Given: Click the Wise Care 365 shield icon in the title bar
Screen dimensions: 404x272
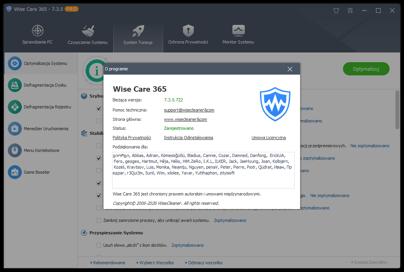Looking at the screenshot, I should coord(9,9).
